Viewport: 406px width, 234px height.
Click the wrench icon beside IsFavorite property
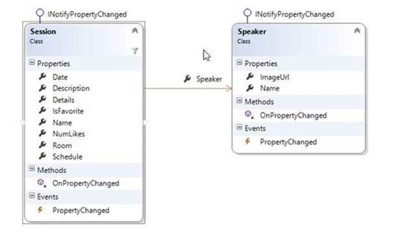pyautogui.click(x=42, y=110)
